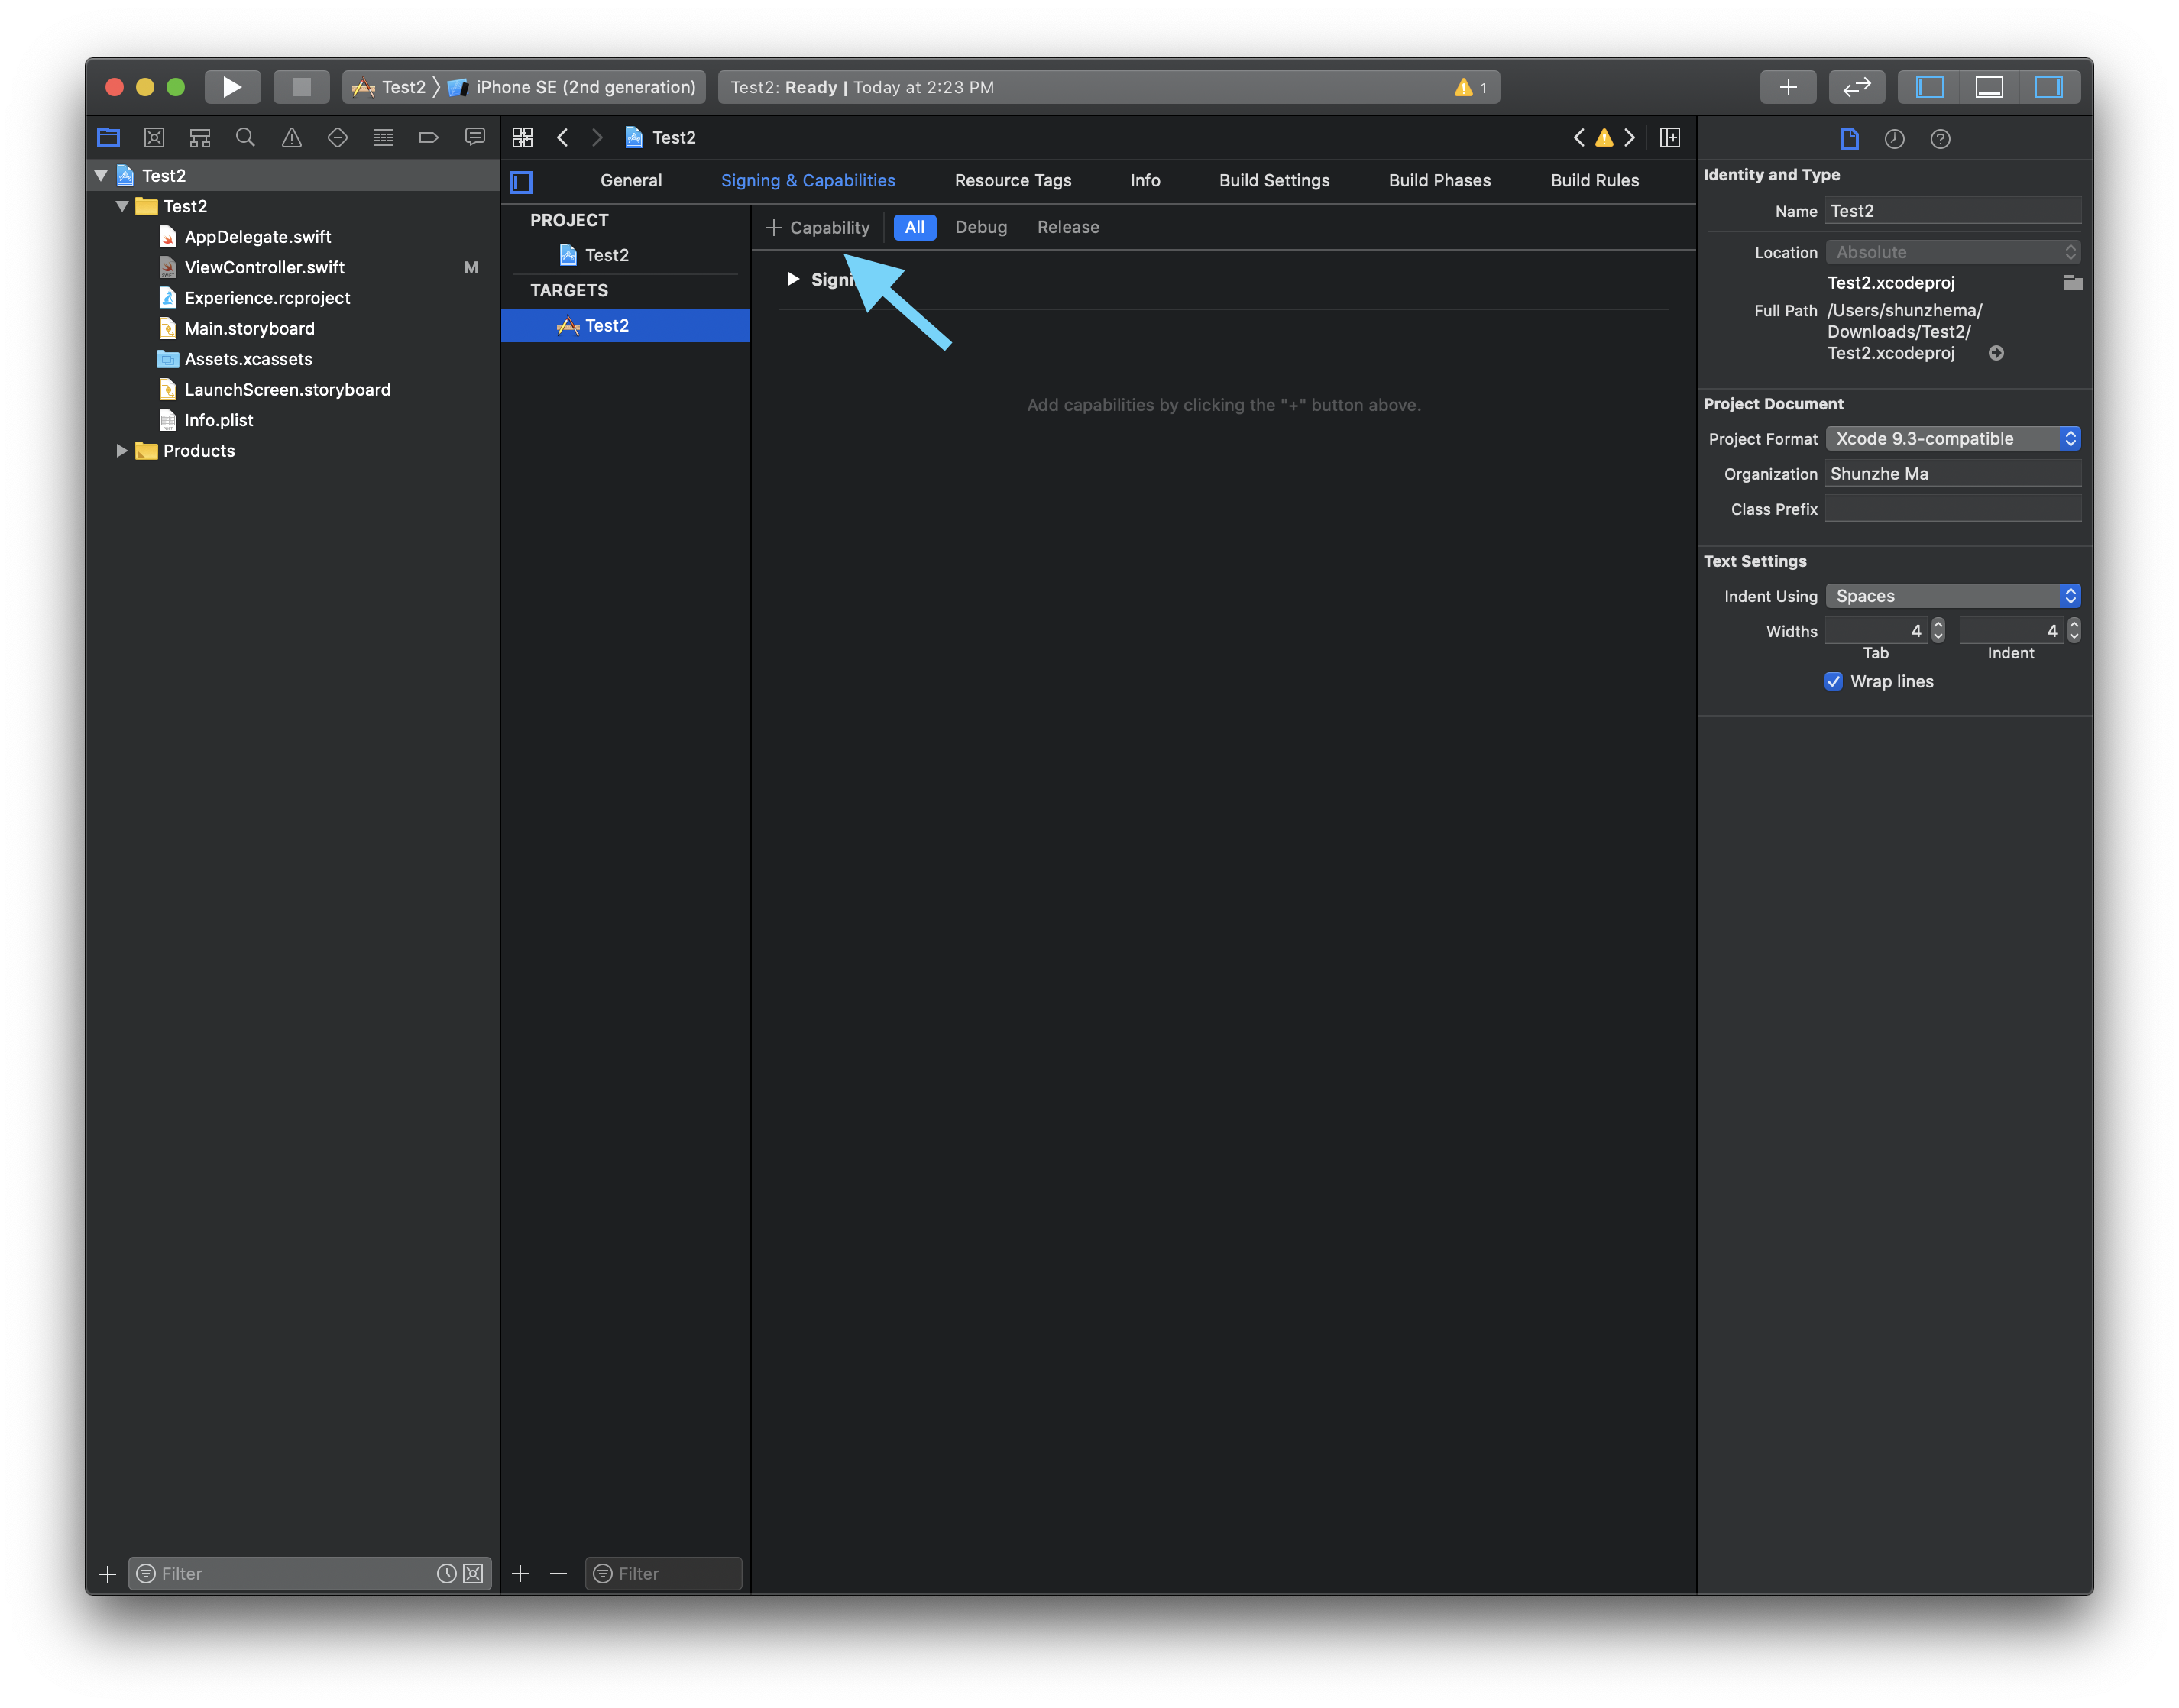Adjust the Indent width stepper

point(2074,630)
